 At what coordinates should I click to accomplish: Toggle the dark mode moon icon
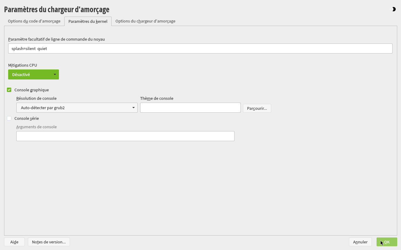394,9
